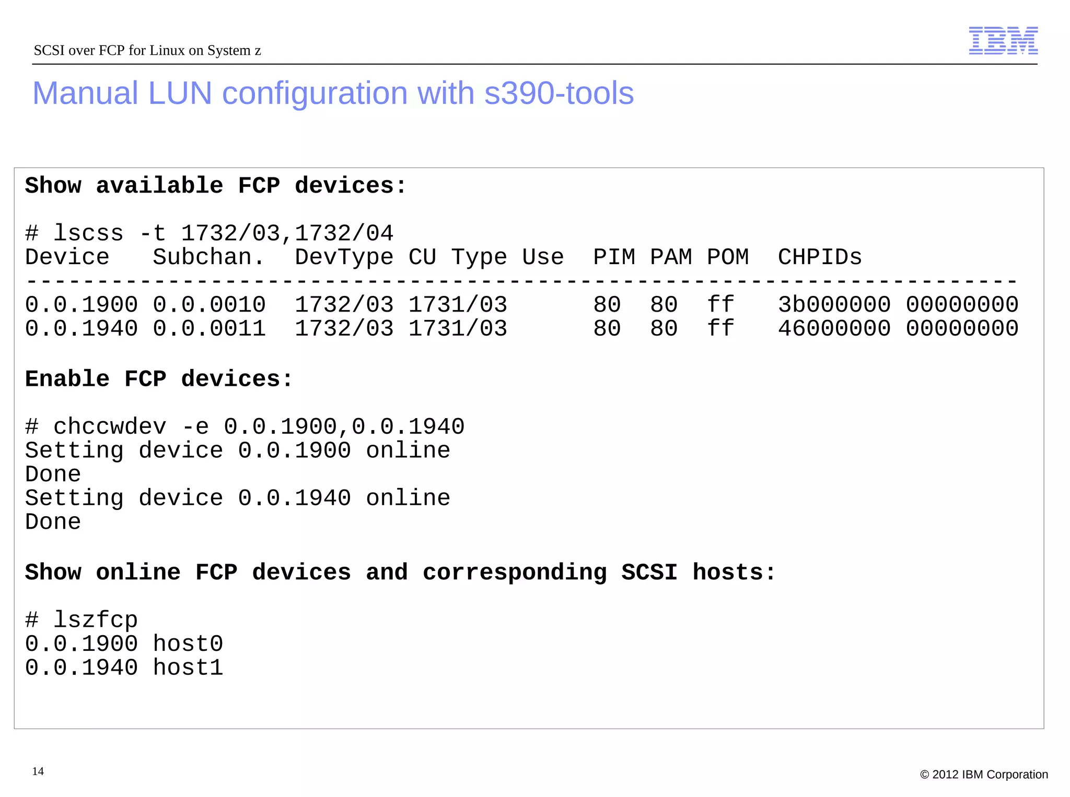The width and height of the screenshot is (1070, 797).
Task: Click subchannel value '0.0.0010'
Action: click(x=209, y=305)
